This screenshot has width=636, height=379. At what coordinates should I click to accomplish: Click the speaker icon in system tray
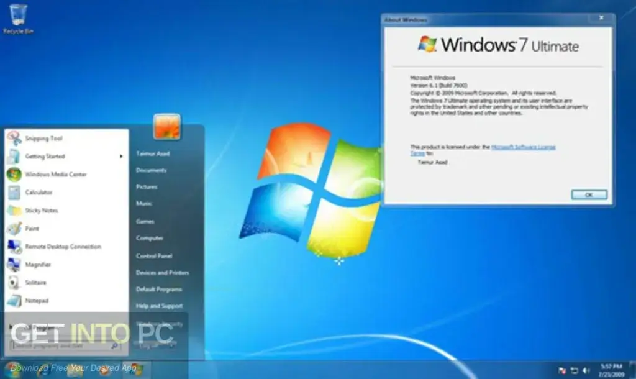[586, 372]
